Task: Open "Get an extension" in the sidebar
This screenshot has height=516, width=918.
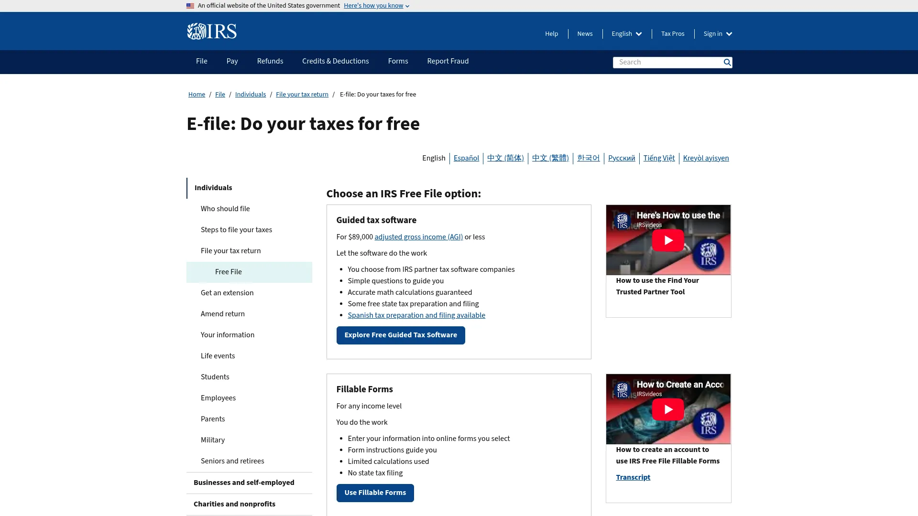Action: click(249, 293)
